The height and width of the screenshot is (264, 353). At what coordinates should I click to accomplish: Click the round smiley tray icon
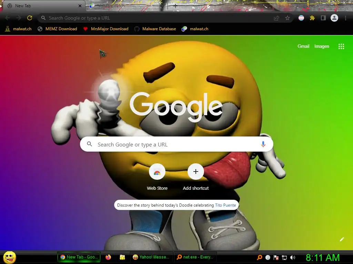(268, 257)
